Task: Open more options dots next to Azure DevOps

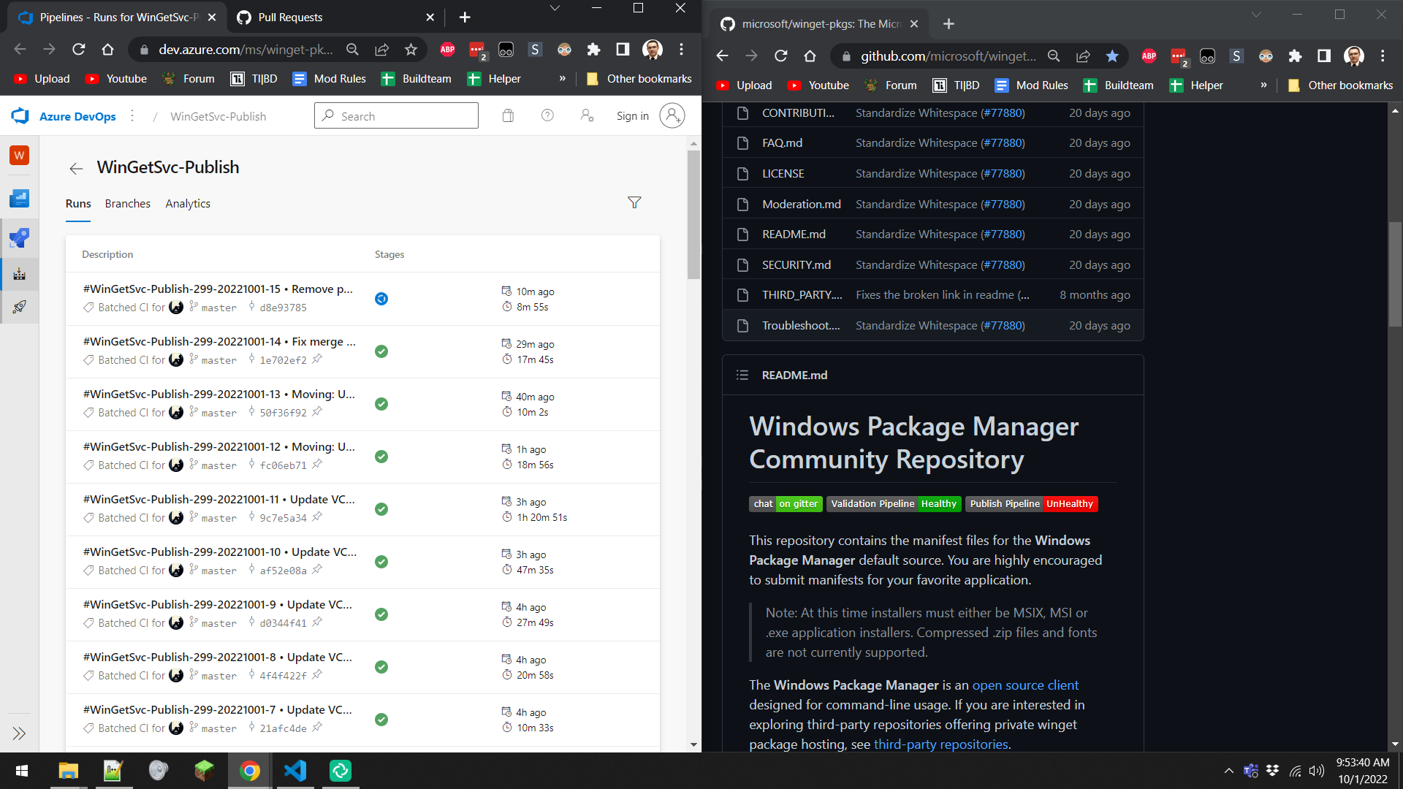Action: tap(132, 115)
